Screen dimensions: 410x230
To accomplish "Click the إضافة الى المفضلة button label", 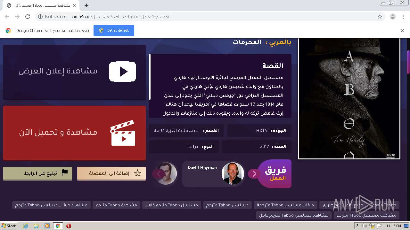I will 109,173.
